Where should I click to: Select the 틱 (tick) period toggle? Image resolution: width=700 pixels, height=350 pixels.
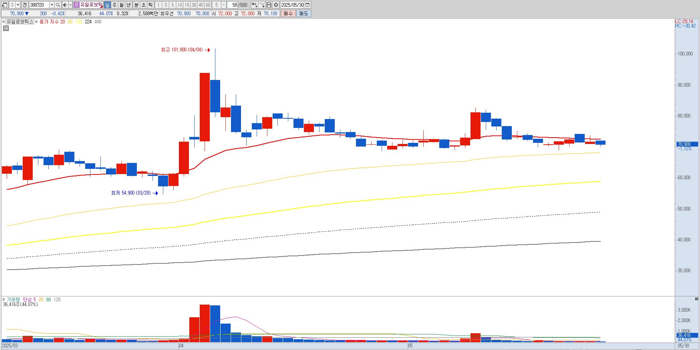(151, 5)
